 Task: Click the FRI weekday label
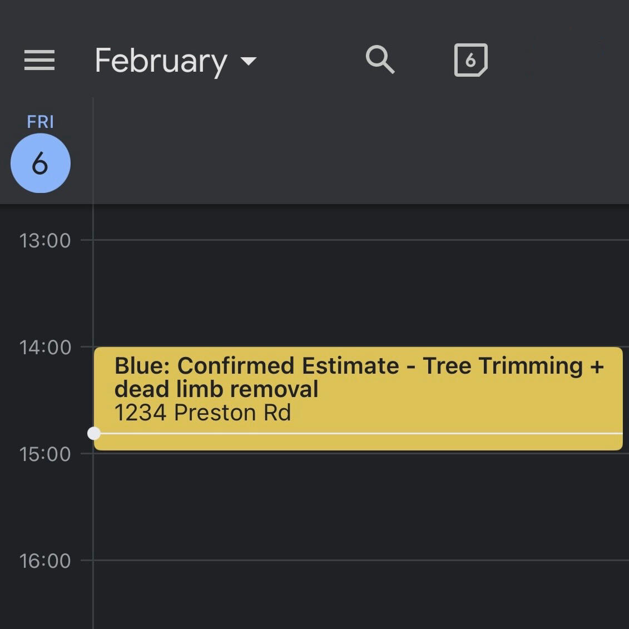click(x=41, y=122)
